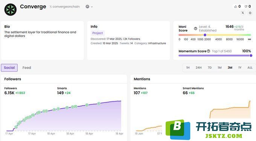Click the Moni Score help question icon

click(195, 28)
